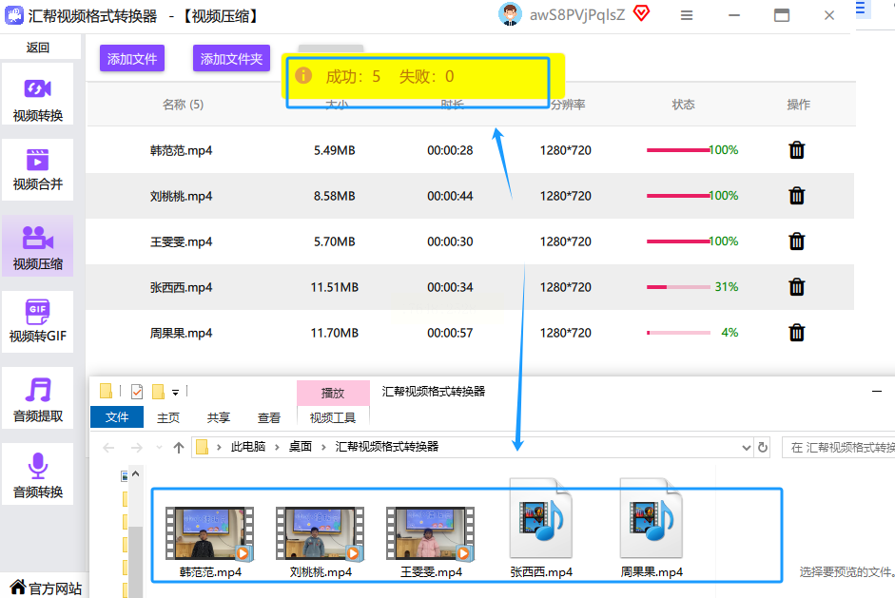
Task: Switch to 音频提取 (audio extract) feature
Action: pyautogui.click(x=37, y=399)
